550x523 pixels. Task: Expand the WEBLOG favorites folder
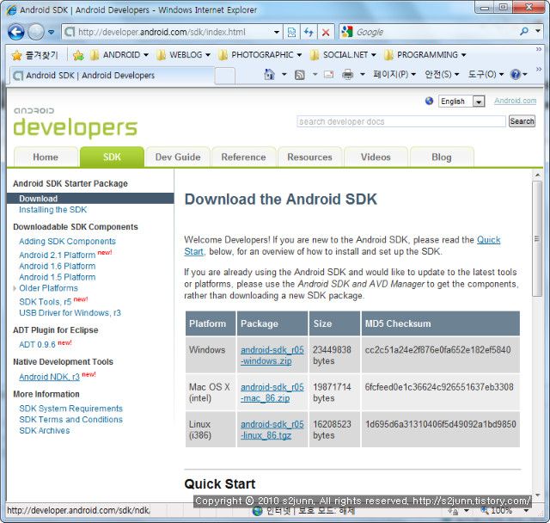tap(183, 55)
